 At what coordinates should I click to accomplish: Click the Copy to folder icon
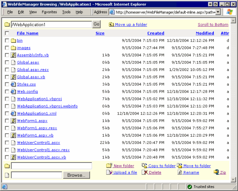[144, 165]
